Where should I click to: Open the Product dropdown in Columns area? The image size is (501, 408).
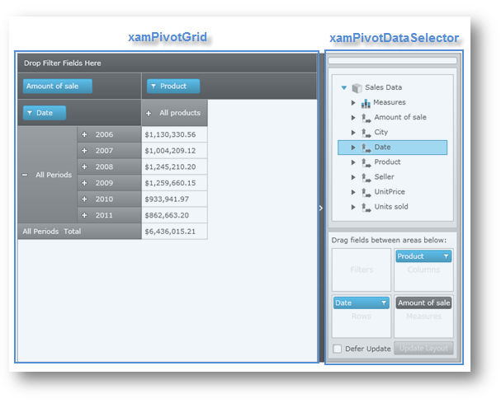click(x=447, y=256)
